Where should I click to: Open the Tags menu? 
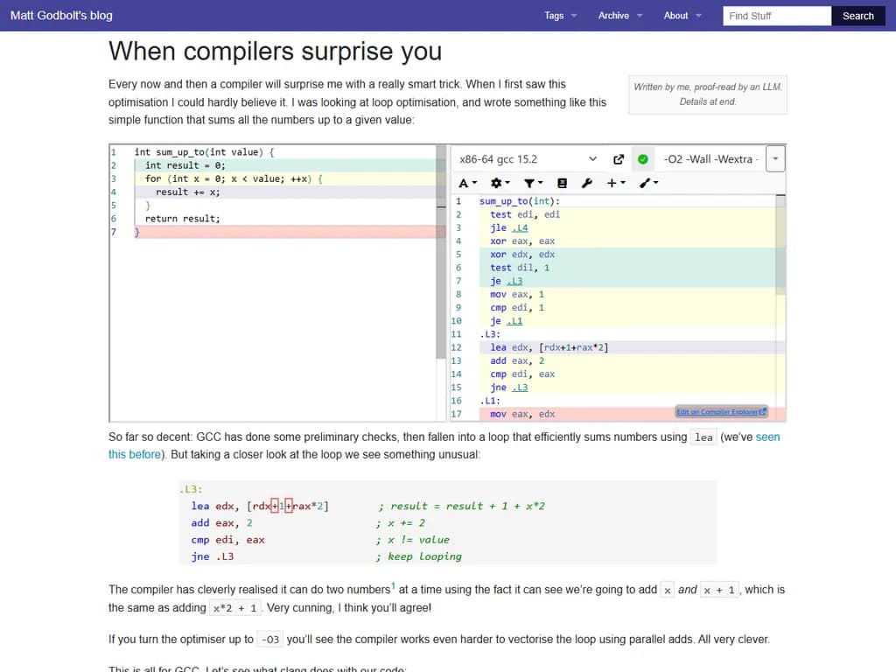tap(560, 16)
